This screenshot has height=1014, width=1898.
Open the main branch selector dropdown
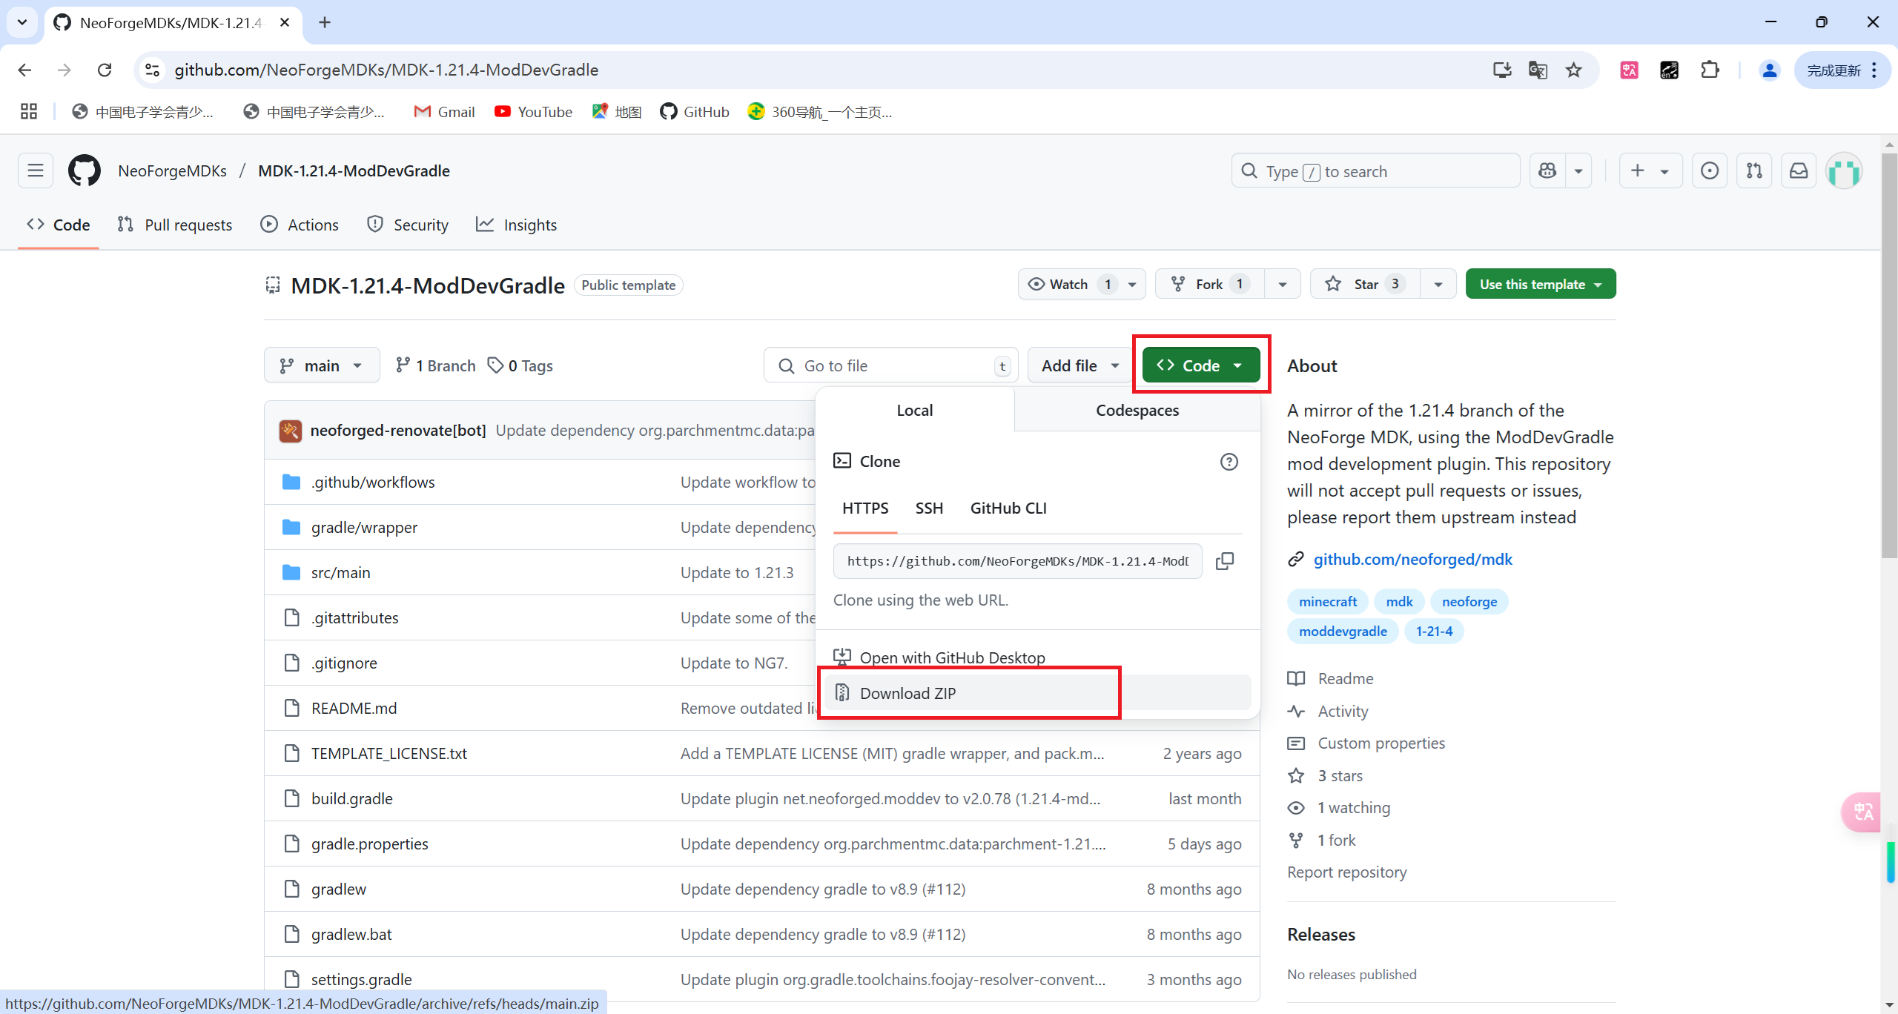pyautogui.click(x=322, y=365)
